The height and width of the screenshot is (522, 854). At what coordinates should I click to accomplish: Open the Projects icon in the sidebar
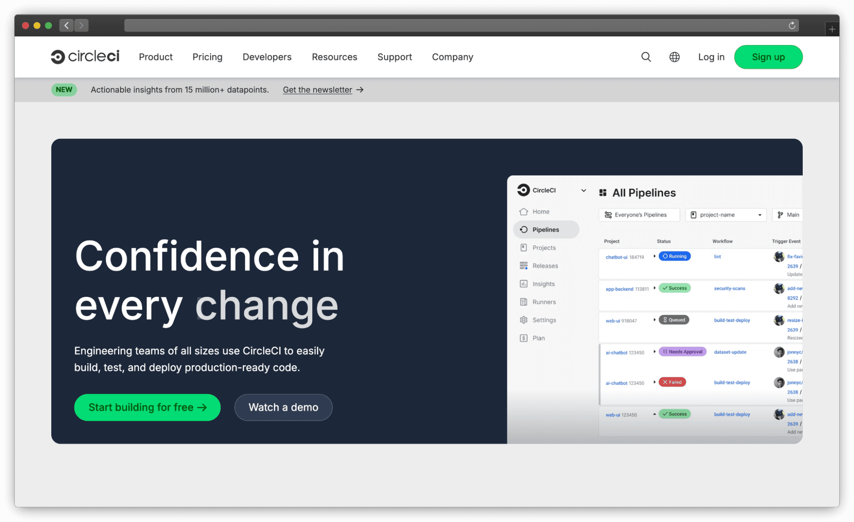coord(524,248)
